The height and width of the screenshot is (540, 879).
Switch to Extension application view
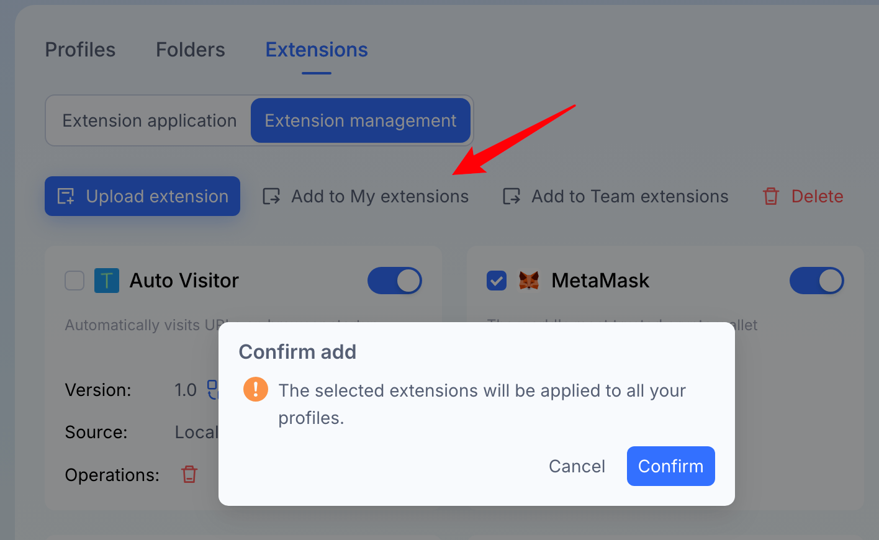[x=150, y=120]
